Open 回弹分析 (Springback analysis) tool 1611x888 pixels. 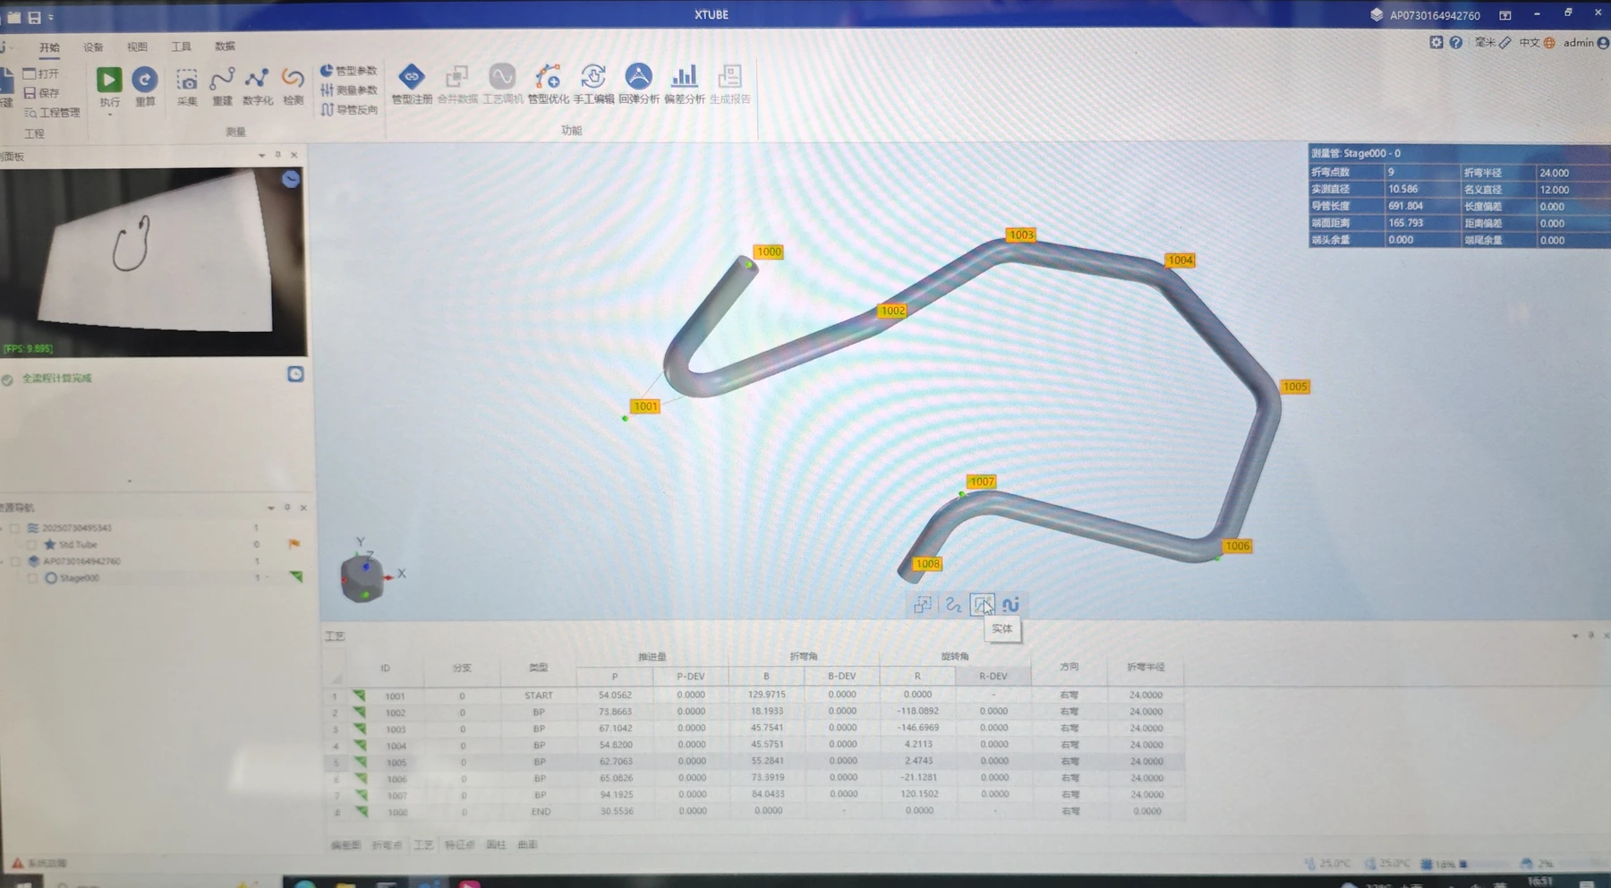638,78
